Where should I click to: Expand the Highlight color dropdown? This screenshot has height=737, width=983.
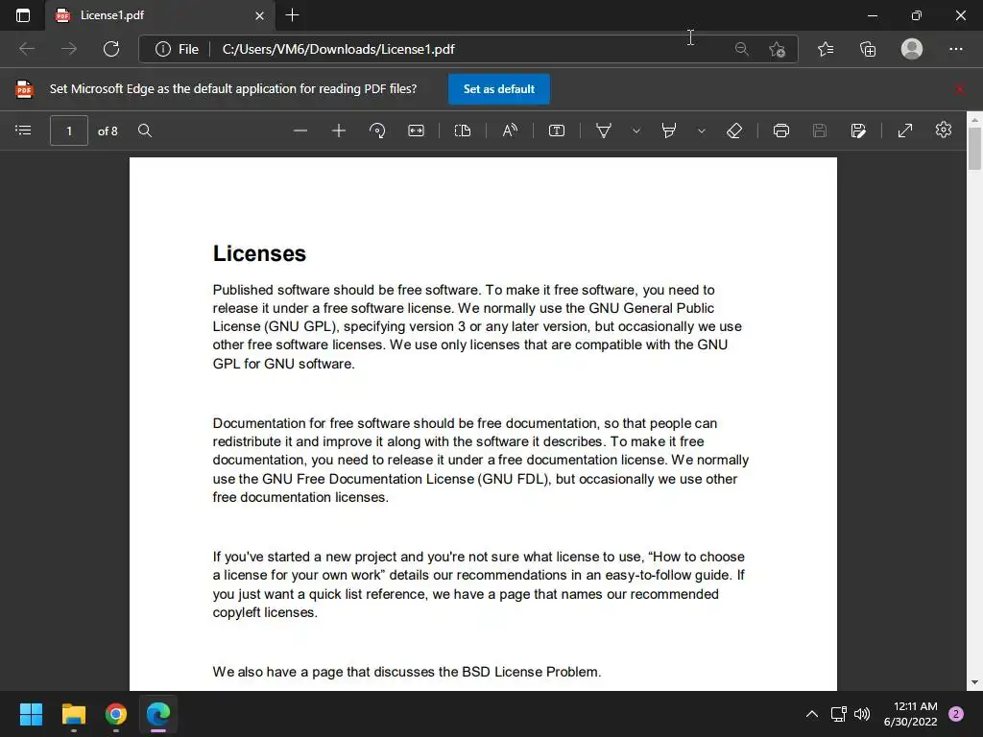point(702,131)
